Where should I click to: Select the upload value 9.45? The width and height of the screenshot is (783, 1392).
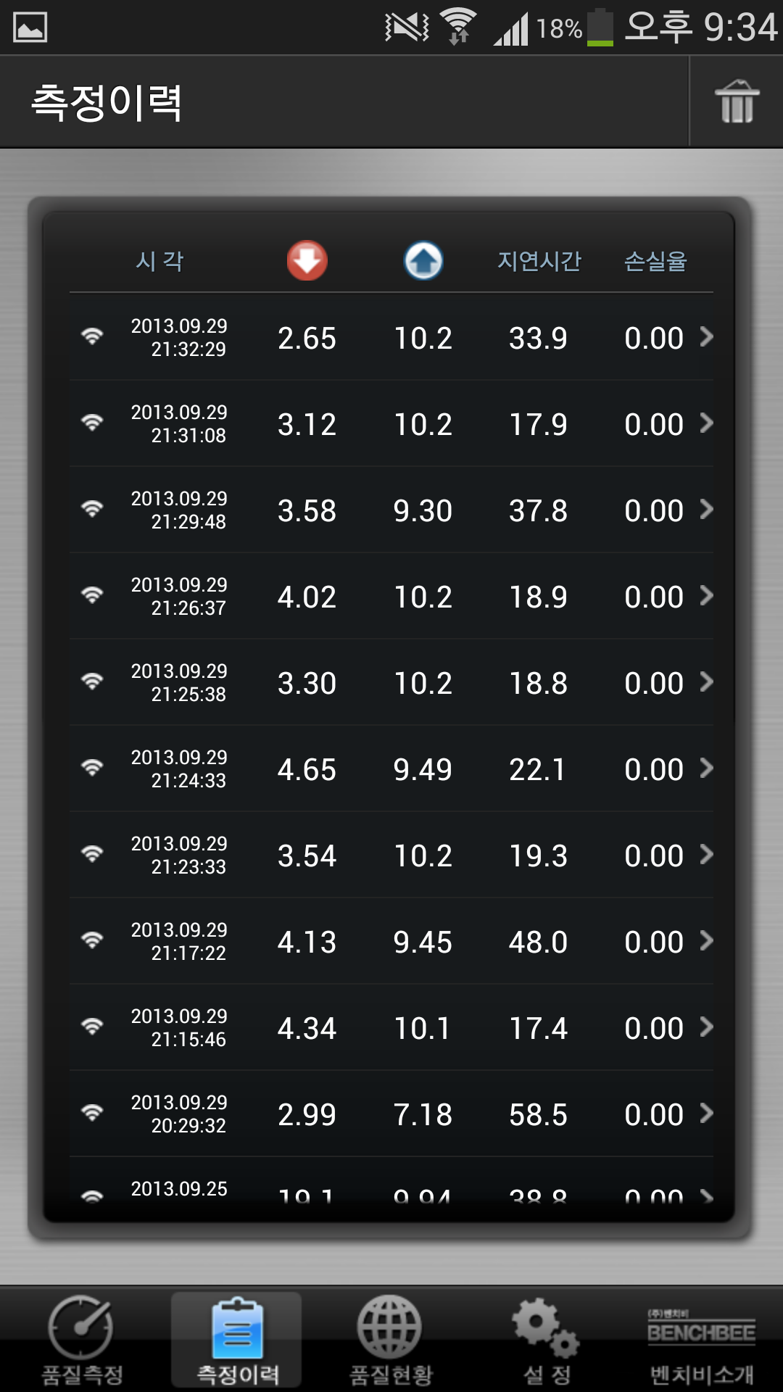(x=423, y=942)
